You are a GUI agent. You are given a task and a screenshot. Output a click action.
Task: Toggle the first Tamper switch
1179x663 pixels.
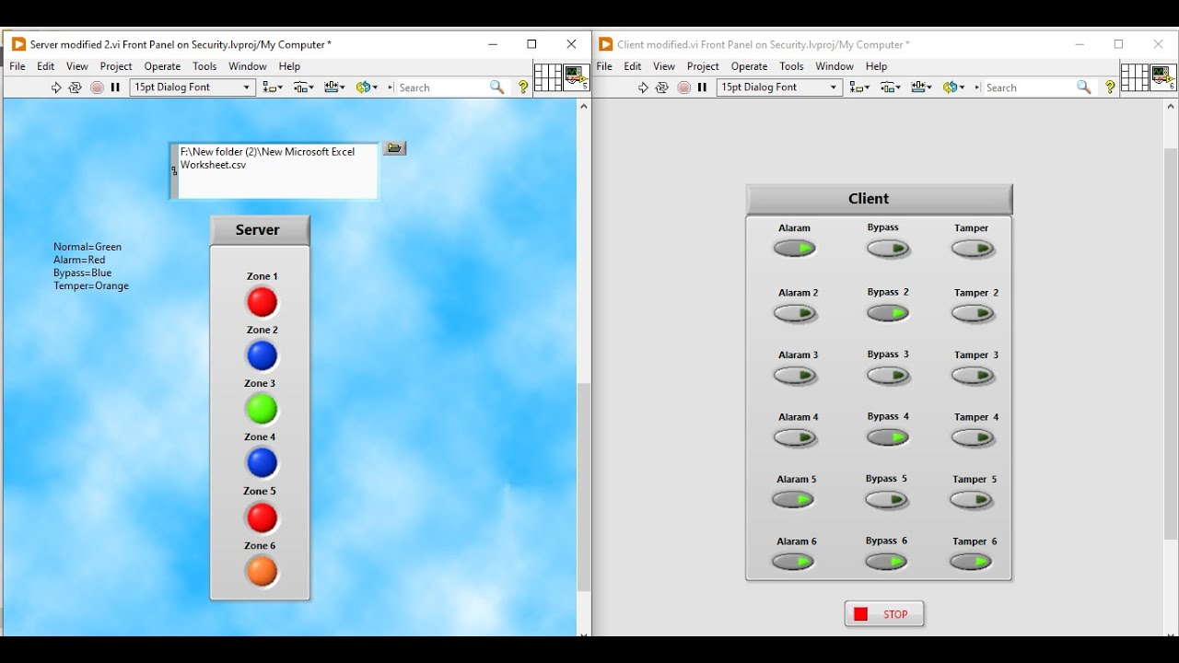pyautogui.click(x=973, y=249)
